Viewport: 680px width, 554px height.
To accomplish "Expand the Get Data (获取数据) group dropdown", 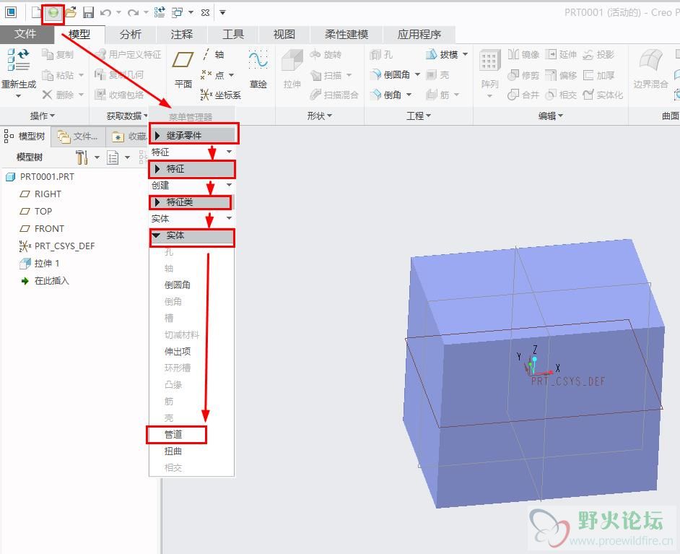I will [x=127, y=116].
